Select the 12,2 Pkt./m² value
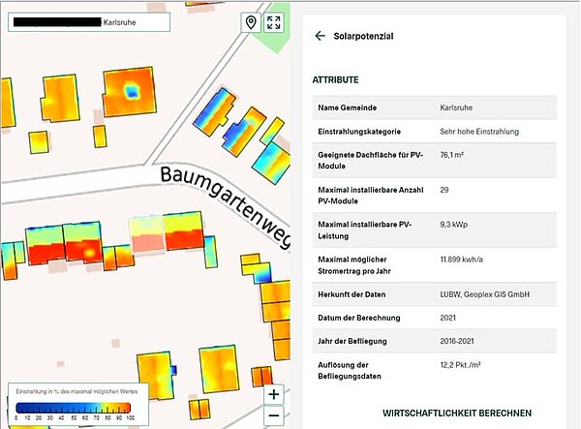Image resolution: width=581 pixels, height=429 pixels. point(460,365)
